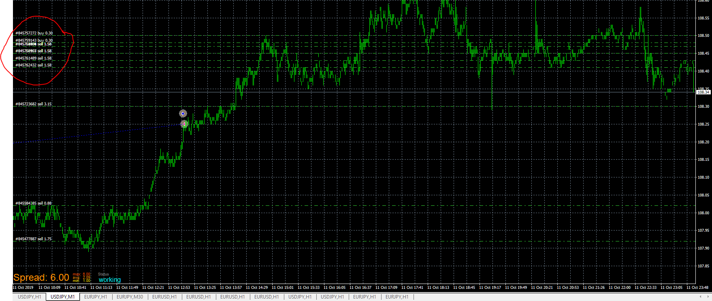Click the max spread value 6.00
Viewport: 712px width, 301px height.
coord(87,274)
